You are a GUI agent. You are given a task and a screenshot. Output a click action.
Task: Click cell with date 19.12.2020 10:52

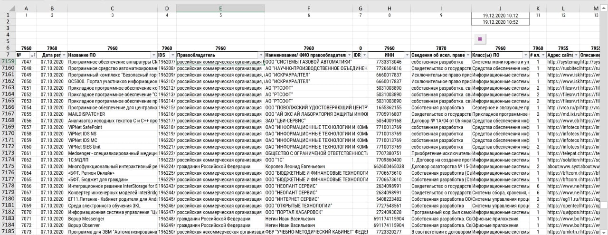click(x=501, y=22)
